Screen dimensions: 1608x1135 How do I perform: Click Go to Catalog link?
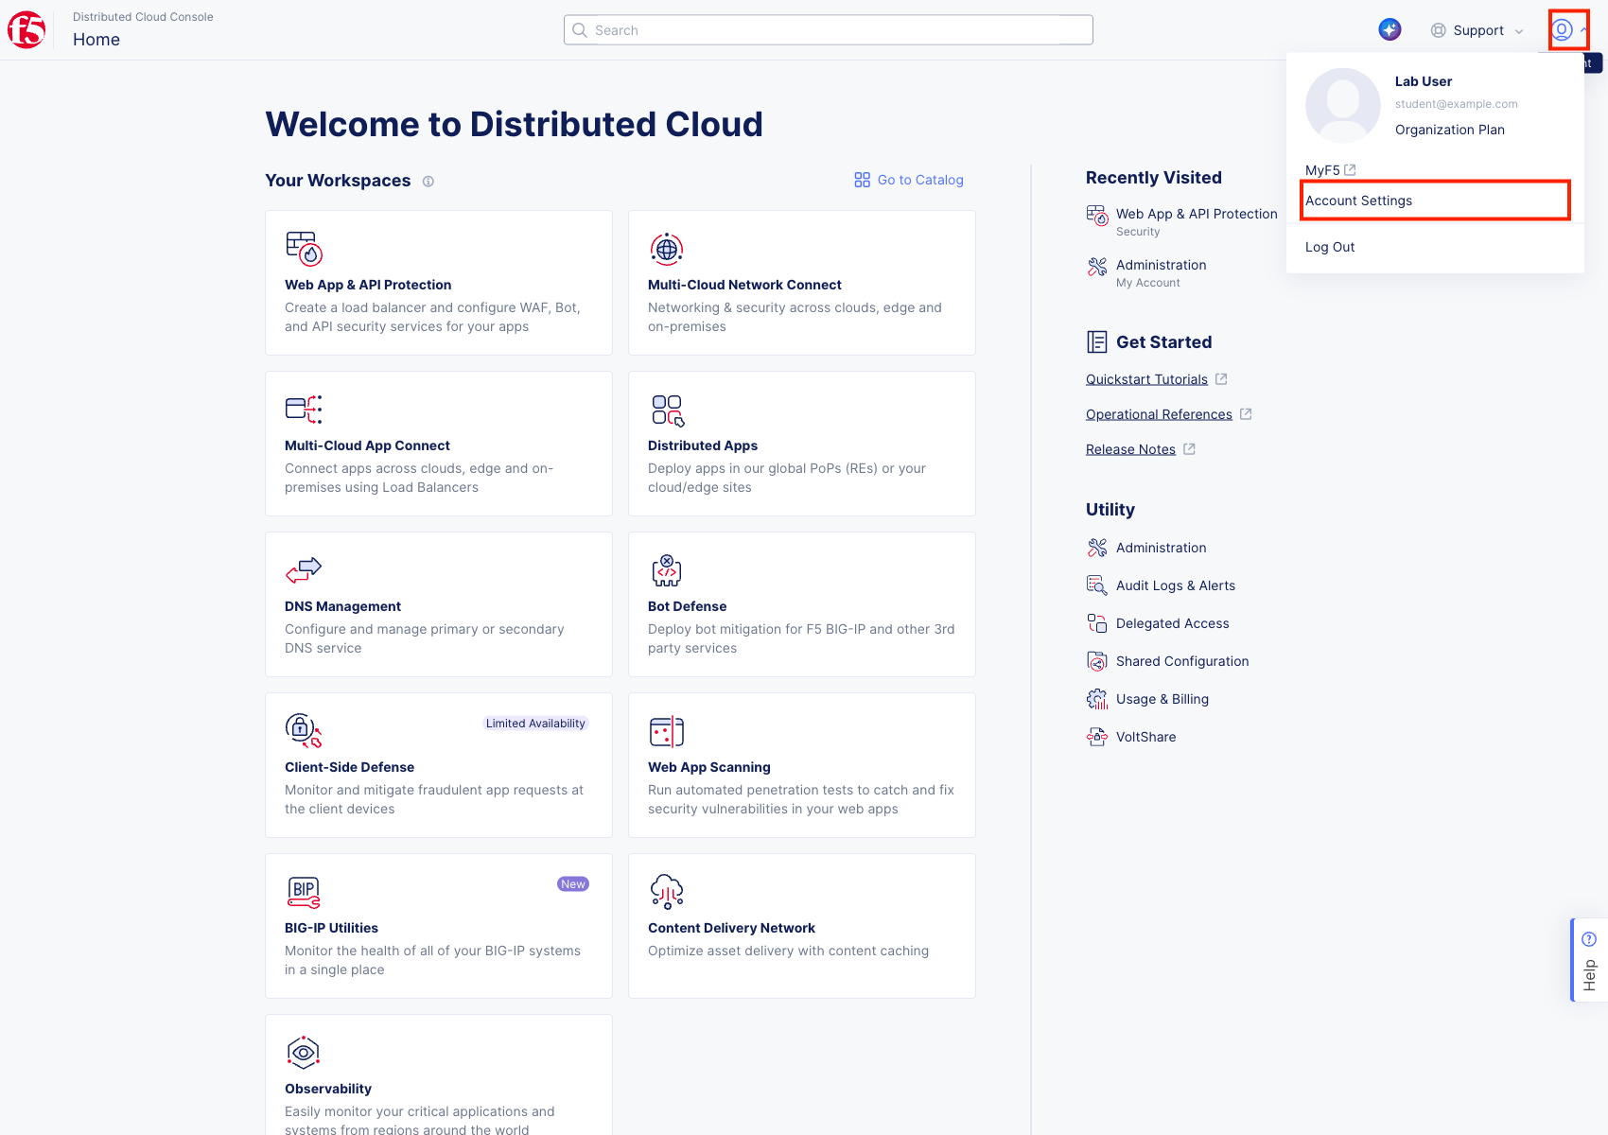pos(909,180)
